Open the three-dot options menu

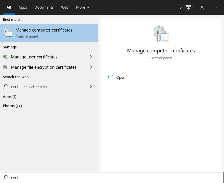click(x=215, y=7)
